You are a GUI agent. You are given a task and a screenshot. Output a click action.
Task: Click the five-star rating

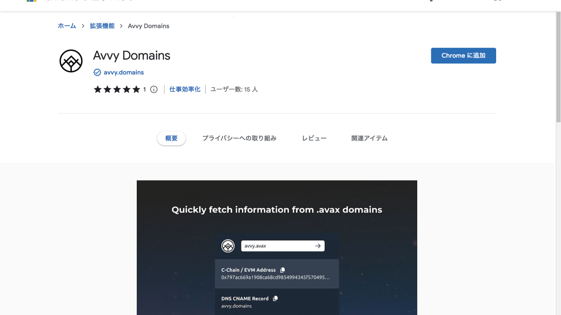(117, 89)
